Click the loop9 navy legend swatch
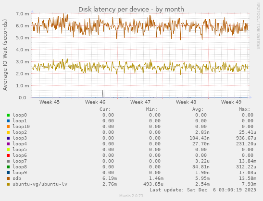 pos(8,173)
